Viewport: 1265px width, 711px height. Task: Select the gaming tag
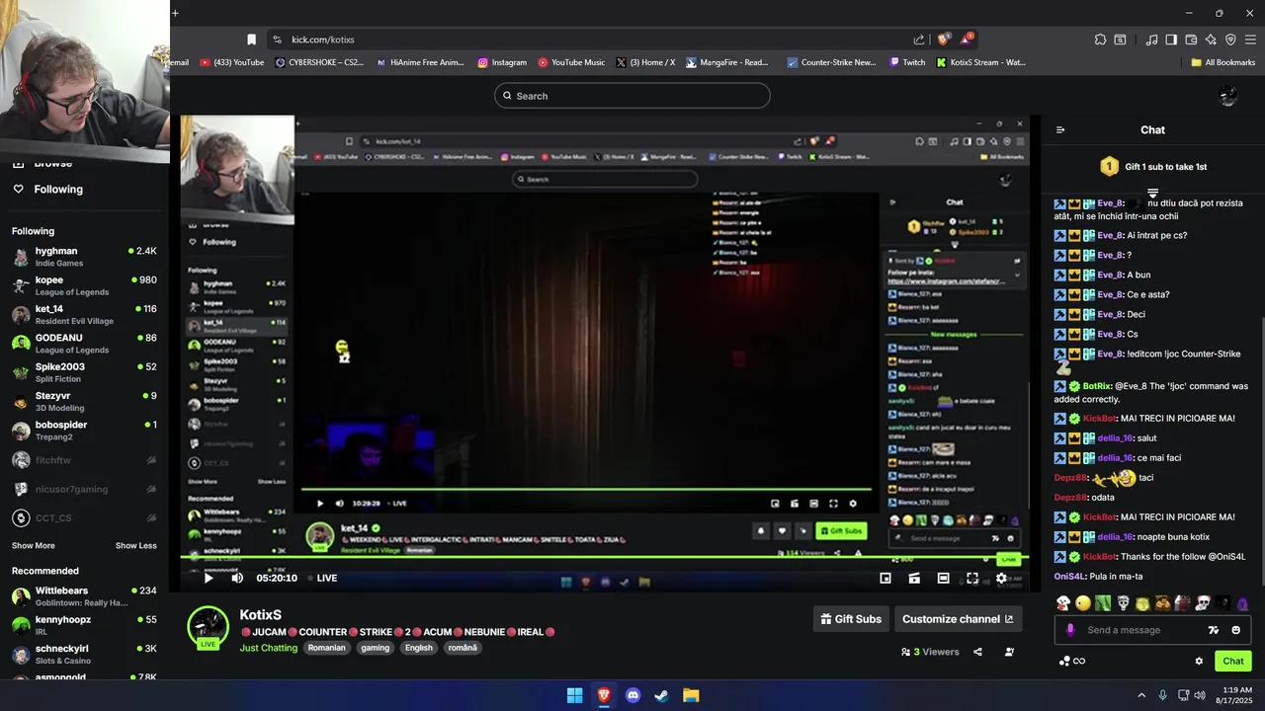[375, 648]
